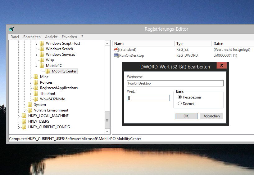
Task: Click the MobilityCenter folder icon
Action: (x=48, y=71)
